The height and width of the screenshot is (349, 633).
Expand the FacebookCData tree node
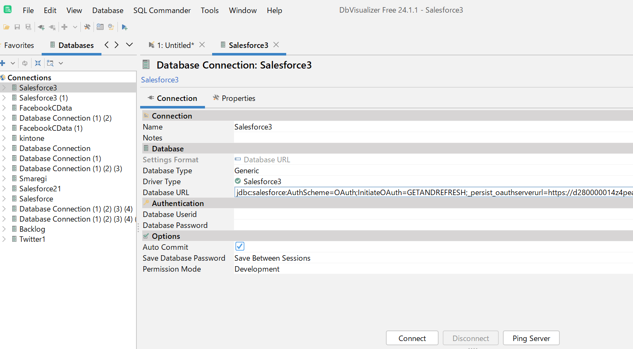4,108
